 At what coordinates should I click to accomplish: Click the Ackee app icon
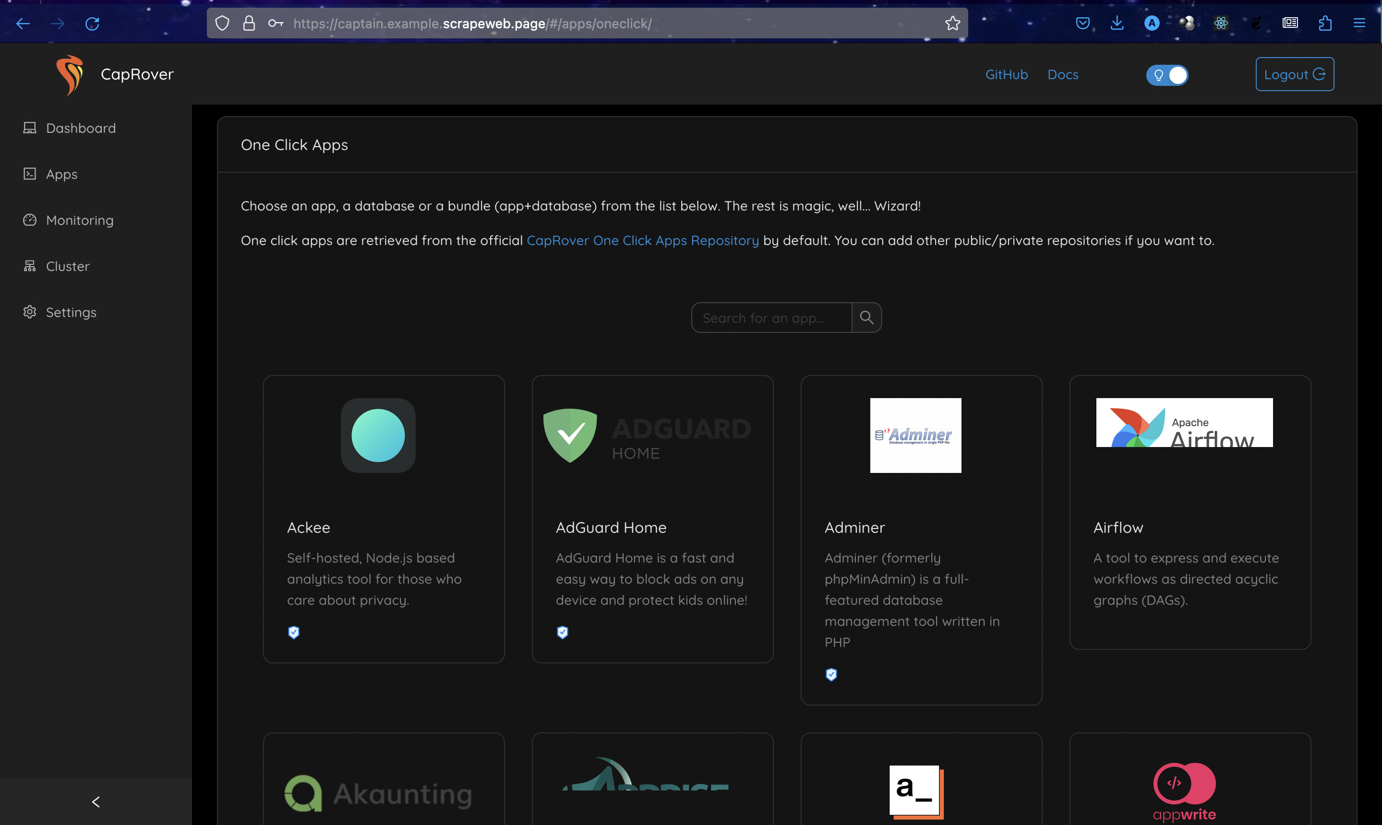378,436
